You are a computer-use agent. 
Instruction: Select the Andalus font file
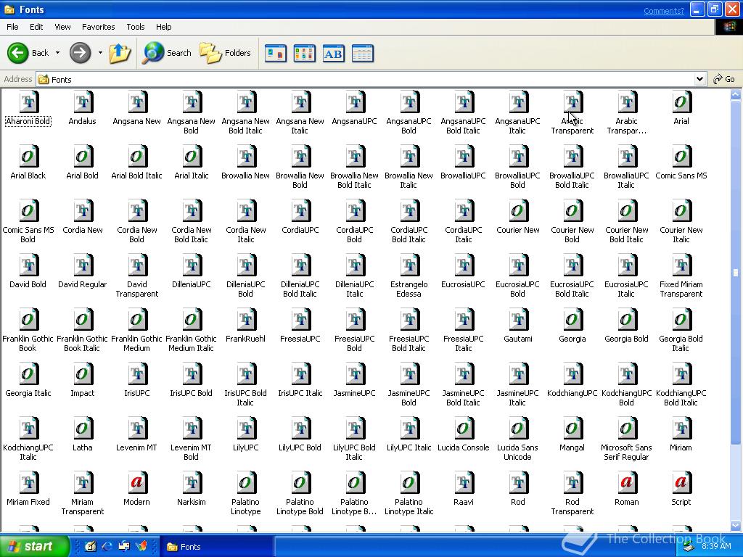pos(83,109)
